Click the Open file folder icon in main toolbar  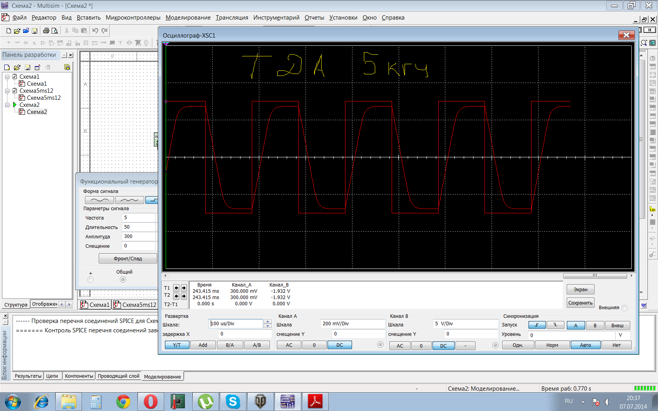coord(17,31)
